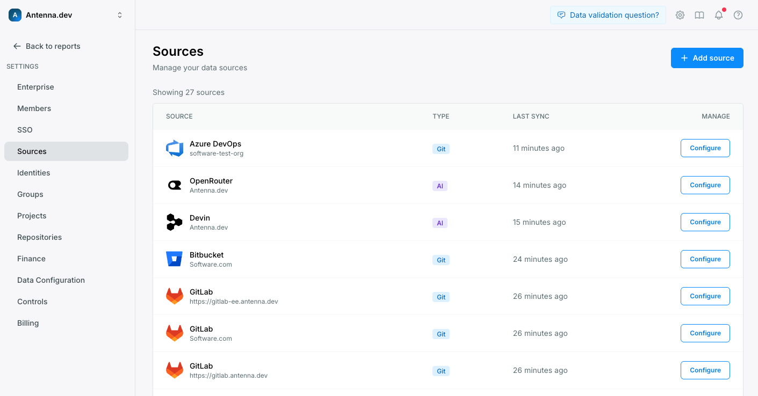Click the Showing 27 sources text

point(189,92)
